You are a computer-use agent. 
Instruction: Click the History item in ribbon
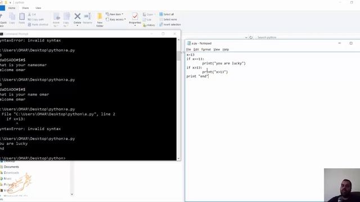pyautogui.click(x=148, y=25)
